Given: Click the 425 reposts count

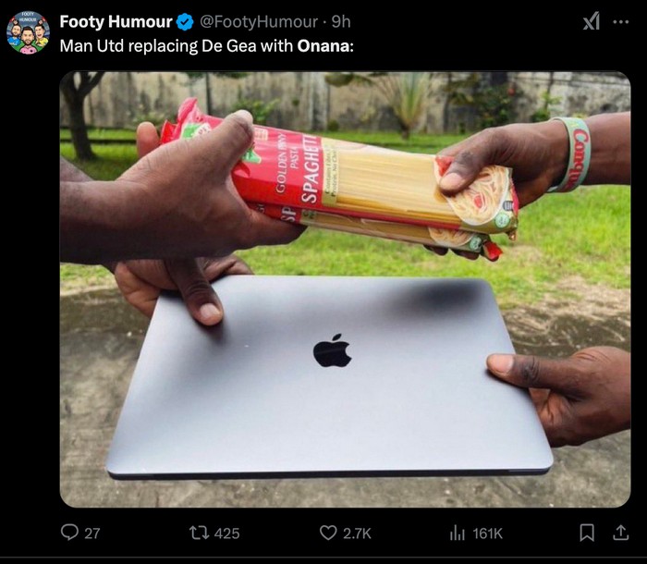Looking at the screenshot, I should (x=227, y=533).
